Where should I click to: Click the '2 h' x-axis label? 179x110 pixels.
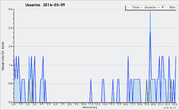pyautogui.click(x=27, y=104)
